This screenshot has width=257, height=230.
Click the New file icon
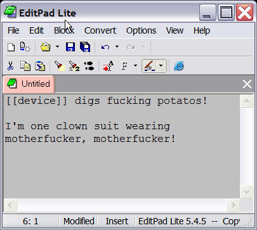(x=11, y=47)
